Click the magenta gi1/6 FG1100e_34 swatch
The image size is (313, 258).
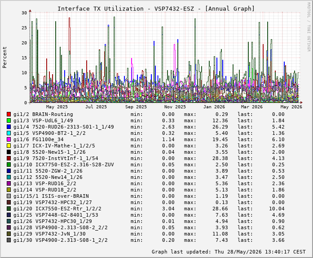[9, 139]
